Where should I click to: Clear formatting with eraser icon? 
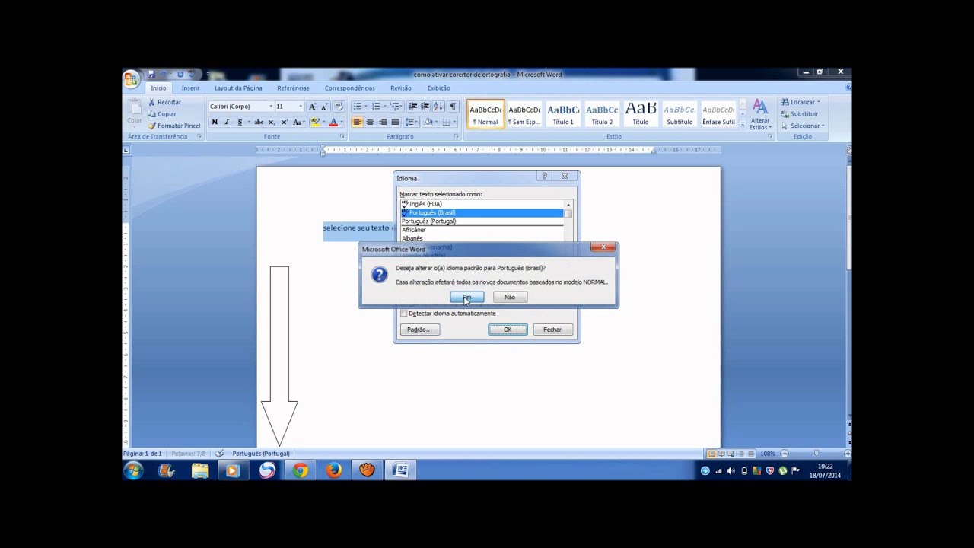tap(339, 107)
